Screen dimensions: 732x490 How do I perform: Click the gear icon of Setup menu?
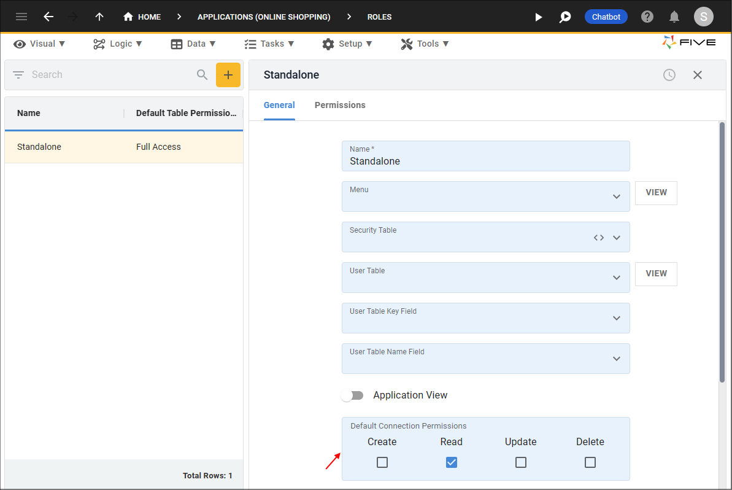[328, 44]
